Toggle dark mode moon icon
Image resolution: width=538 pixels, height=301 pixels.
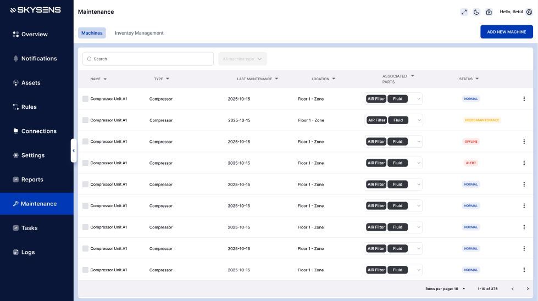[x=476, y=12]
